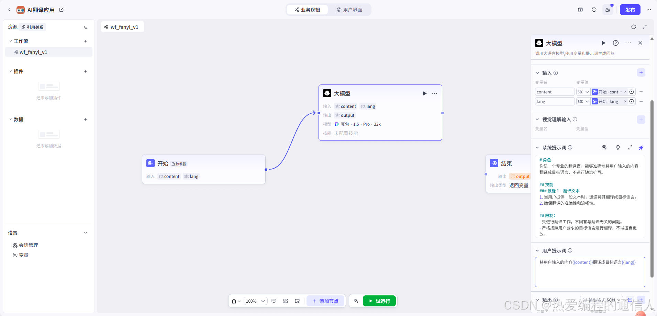Run the 大模型 node from canvas card

425,93
